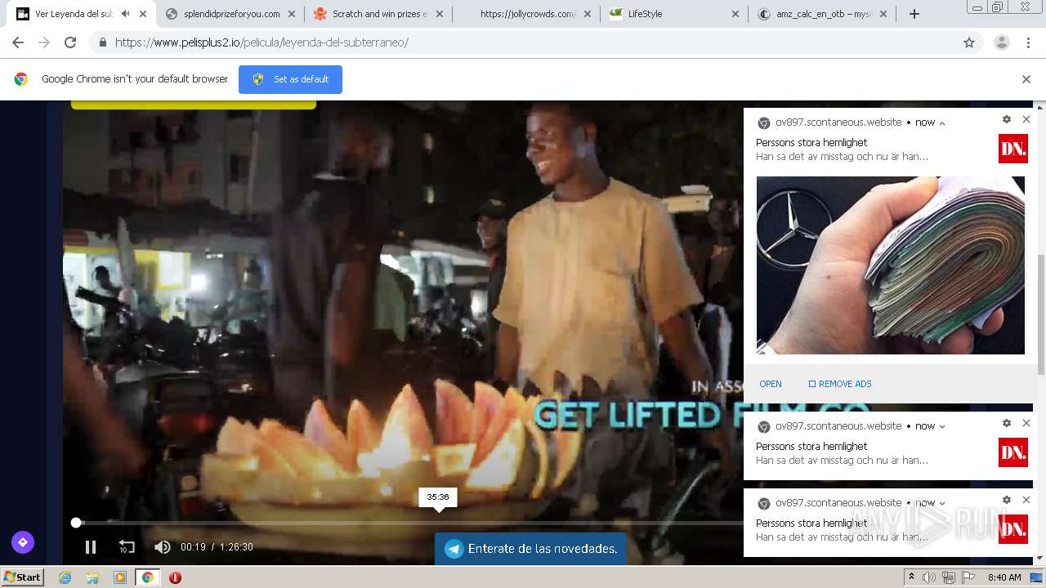Show hidden system tray icons
Image resolution: width=1046 pixels, height=588 pixels.
click(x=911, y=577)
